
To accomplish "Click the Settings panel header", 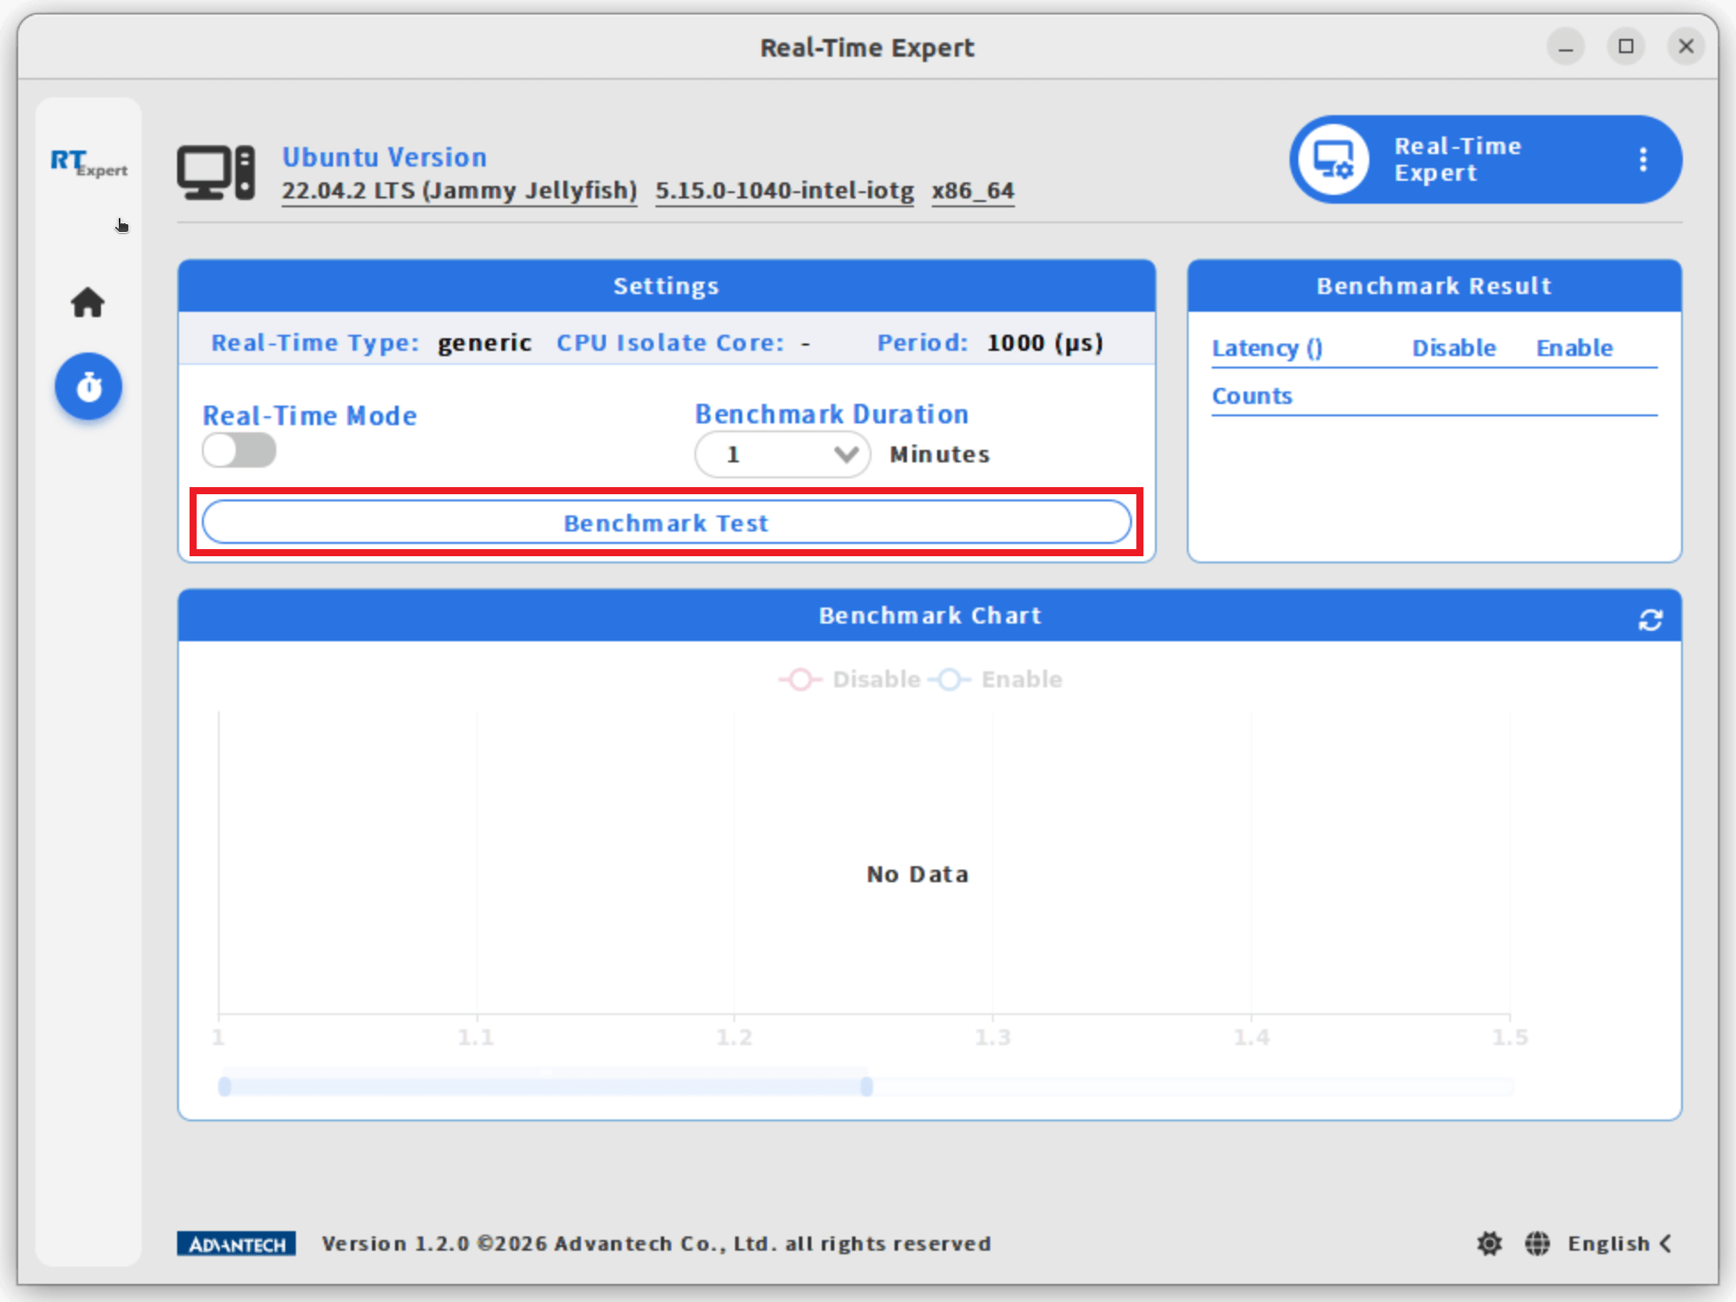I will coord(667,286).
